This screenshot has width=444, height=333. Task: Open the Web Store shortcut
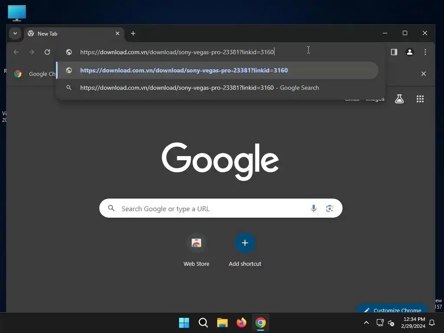pos(196,250)
